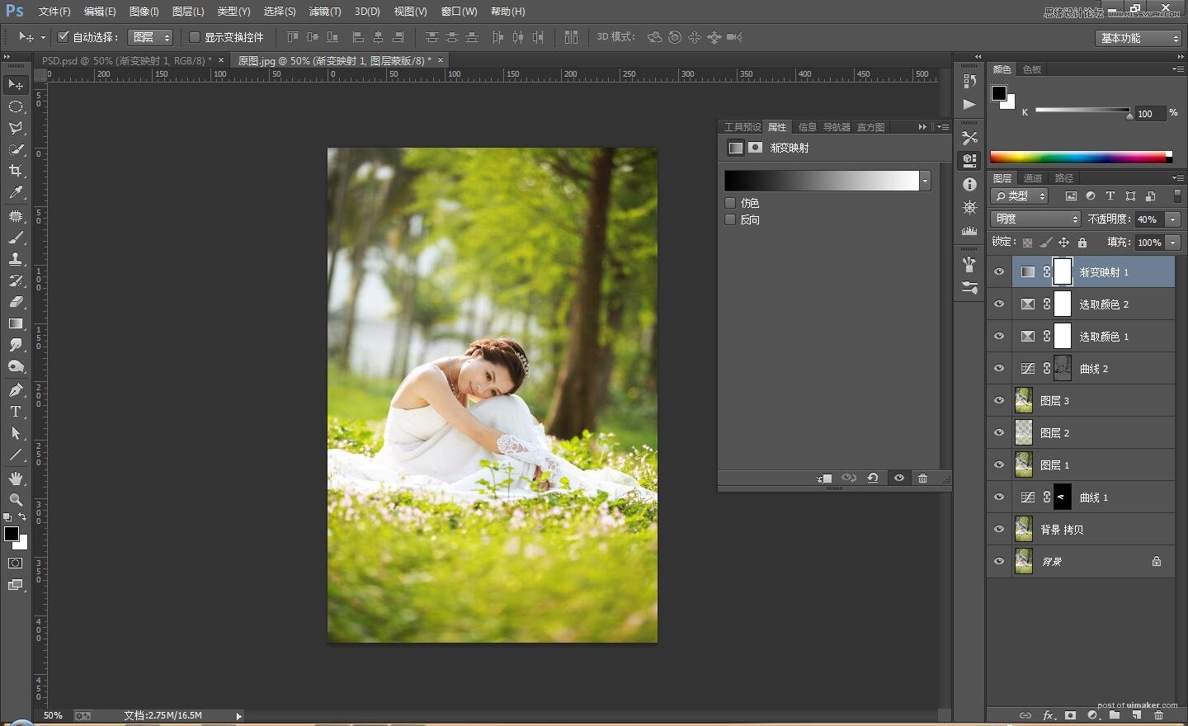This screenshot has width=1188, height=726.
Task: Select the Elliptical Marquee tool
Action: pos(16,106)
